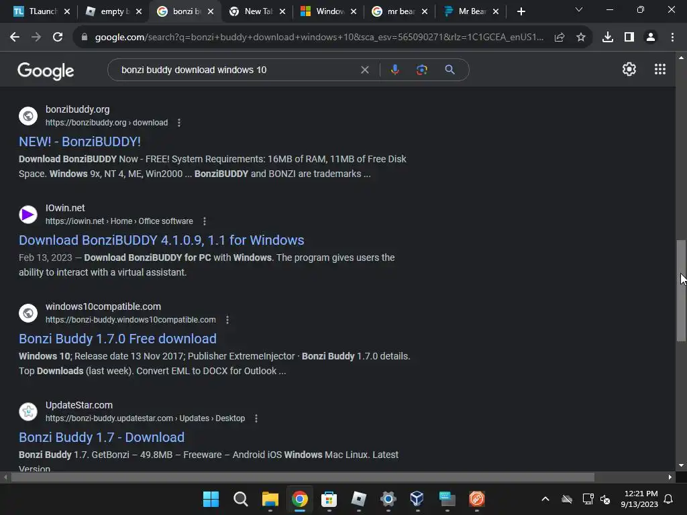Open Chrome downloads icon

coord(608,38)
